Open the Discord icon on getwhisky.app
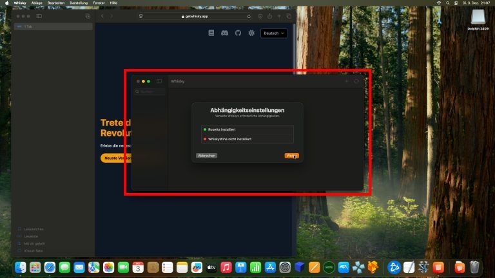 [224, 33]
